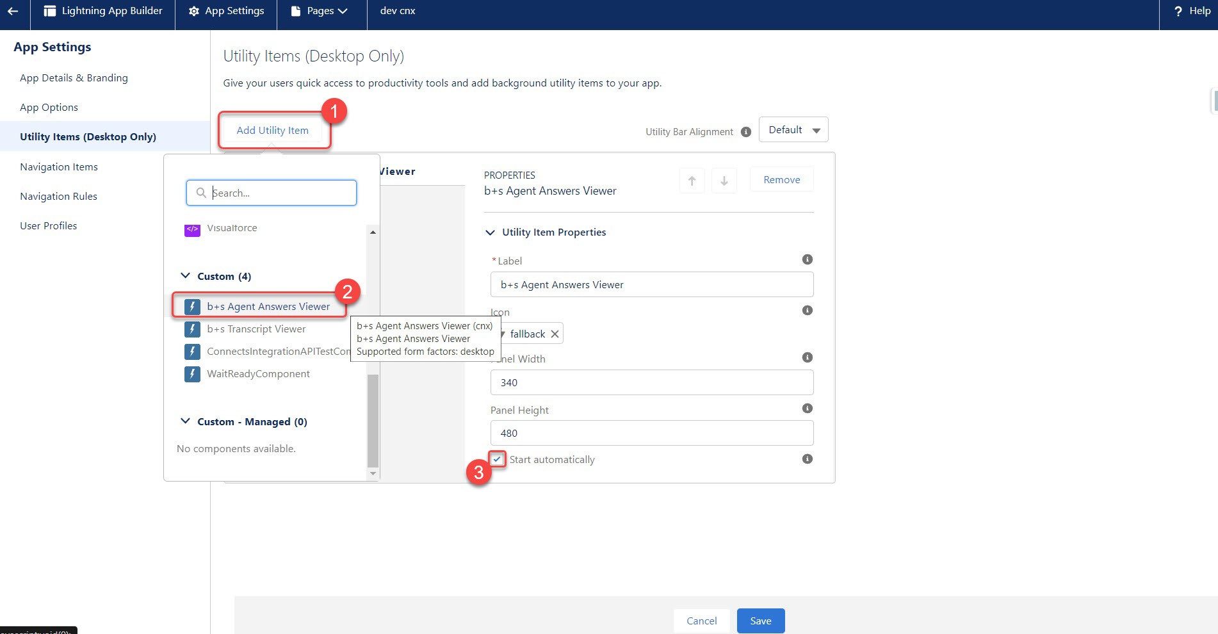Click the Panel Width info icon
Image resolution: width=1218 pixels, height=634 pixels.
(808, 357)
